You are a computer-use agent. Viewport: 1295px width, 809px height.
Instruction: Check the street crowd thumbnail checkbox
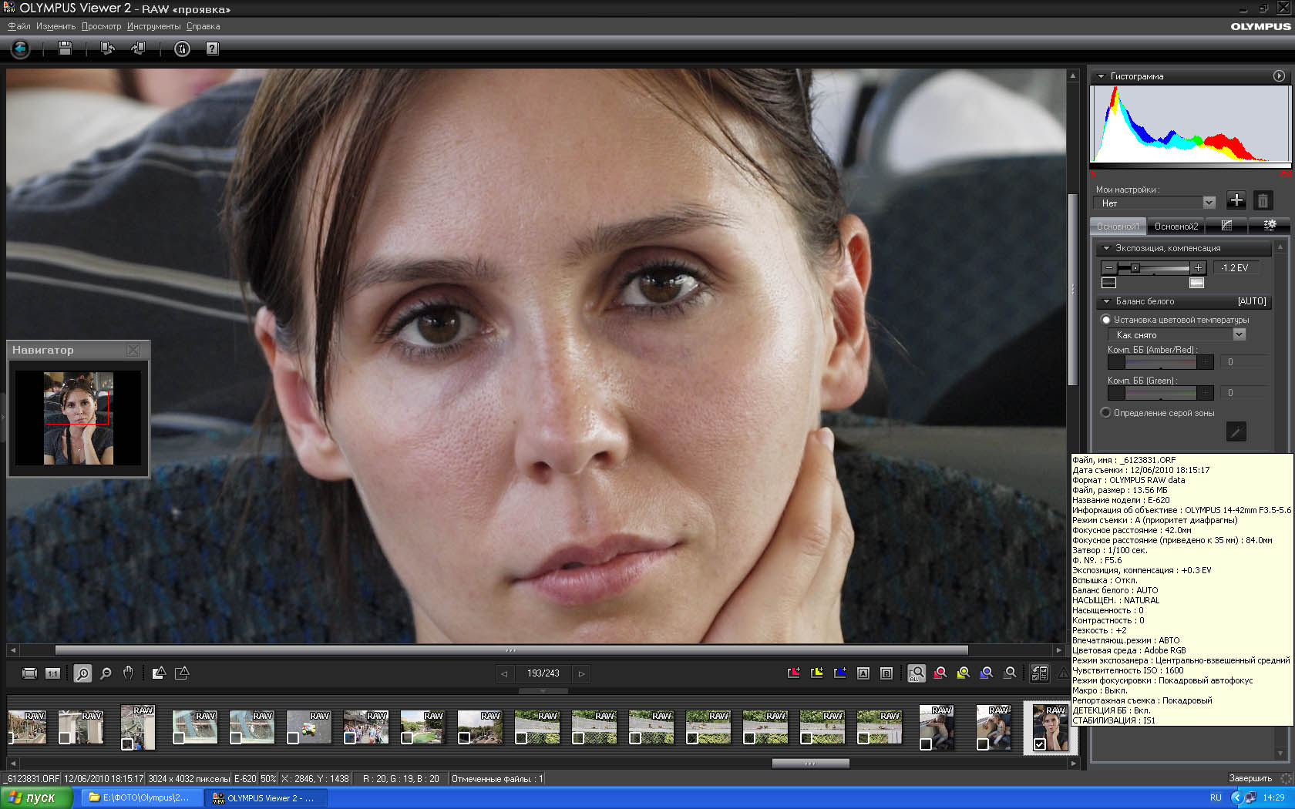pyautogui.click(x=350, y=738)
